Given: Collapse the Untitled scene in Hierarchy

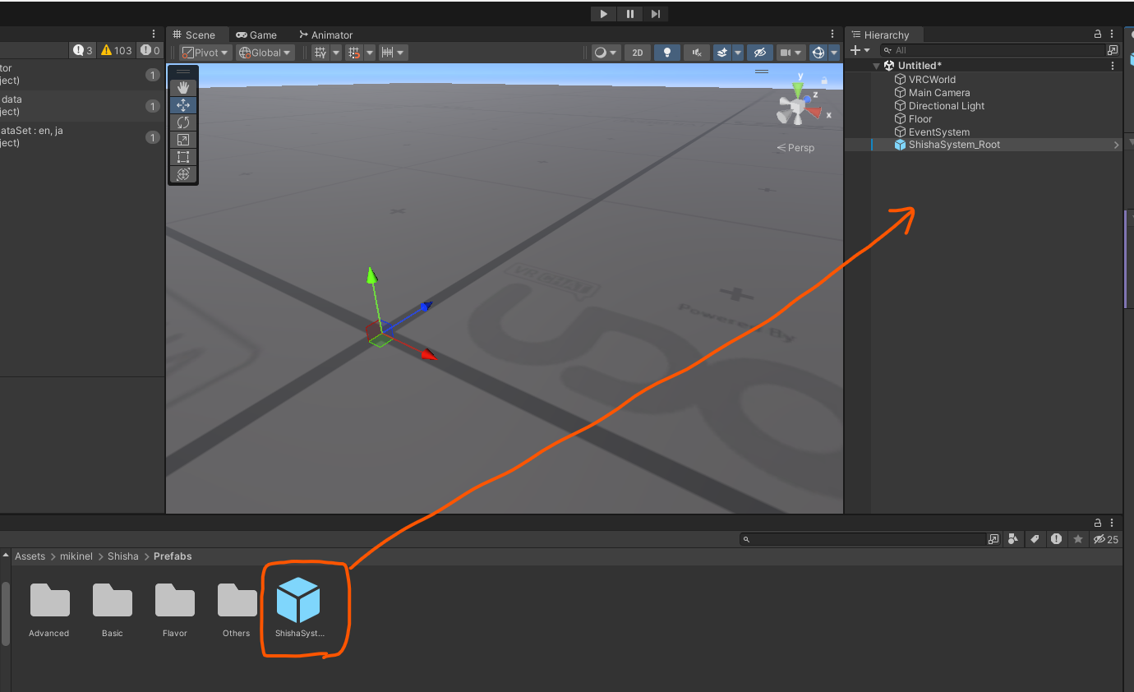Looking at the screenshot, I should [x=876, y=66].
